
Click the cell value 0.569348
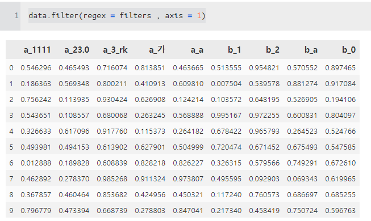pos(74,84)
